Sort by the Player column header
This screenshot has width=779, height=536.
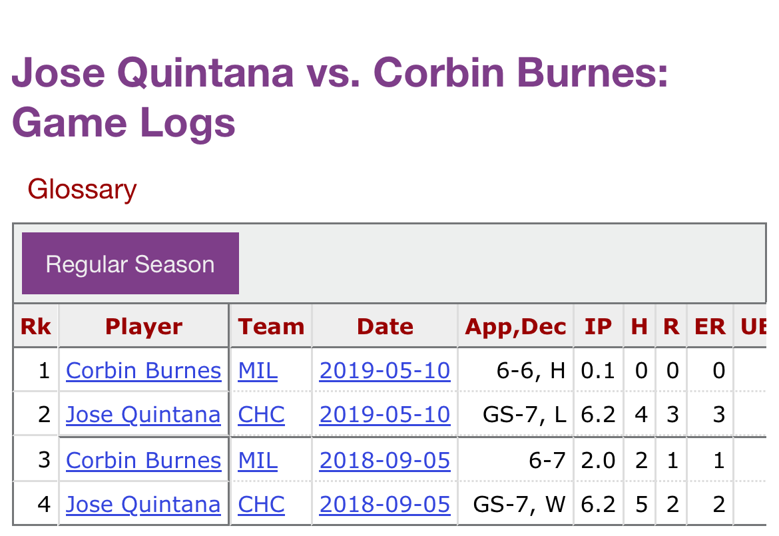point(144,326)
